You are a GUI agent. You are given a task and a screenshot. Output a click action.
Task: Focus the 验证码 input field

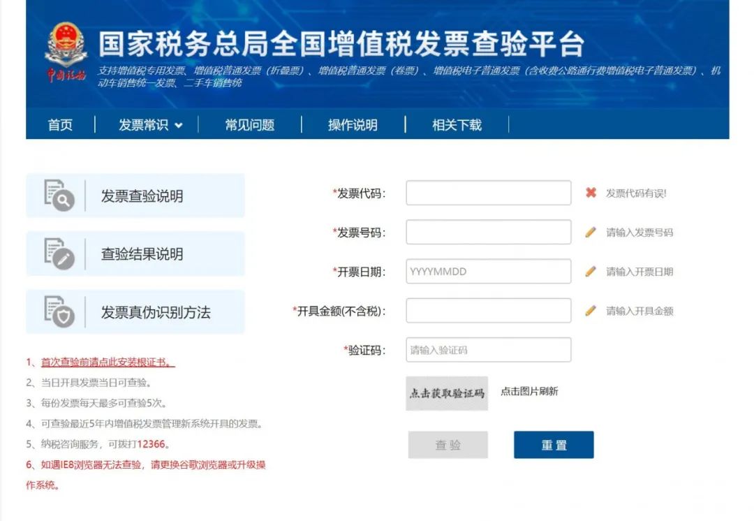pos(489,350)
